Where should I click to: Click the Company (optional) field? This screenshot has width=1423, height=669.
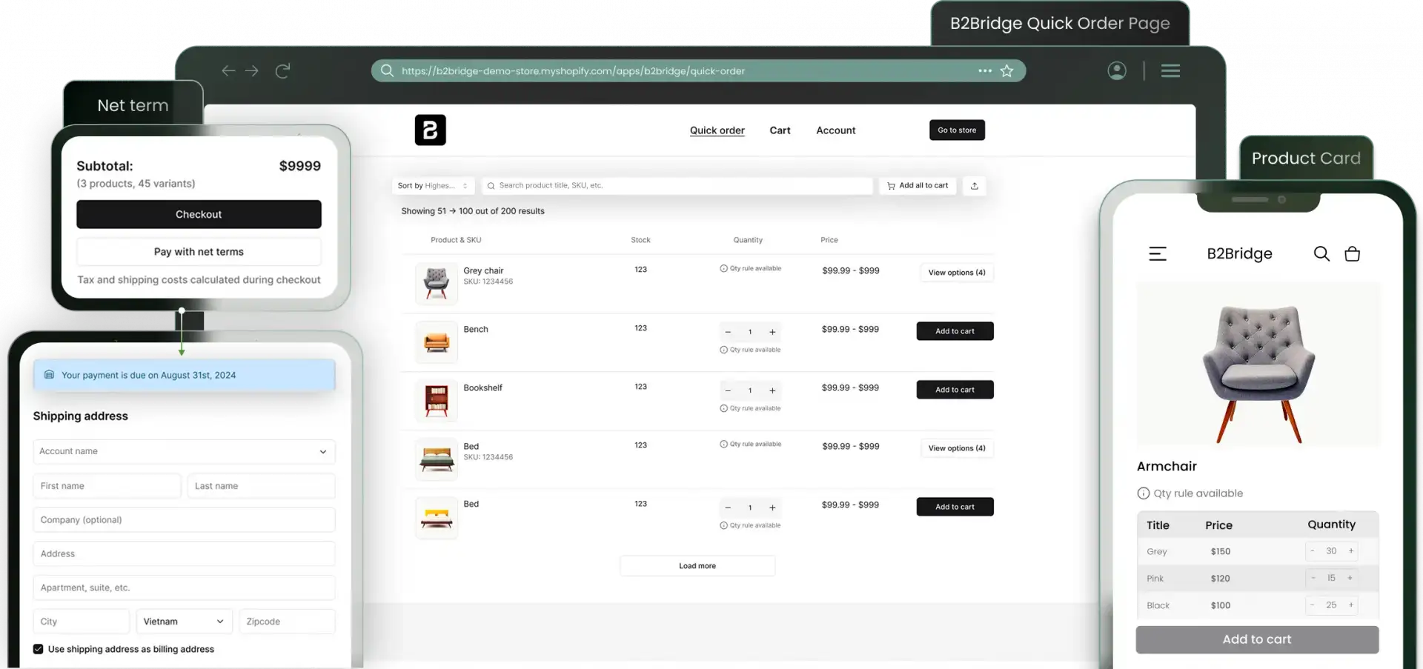[x=184, y=520]
